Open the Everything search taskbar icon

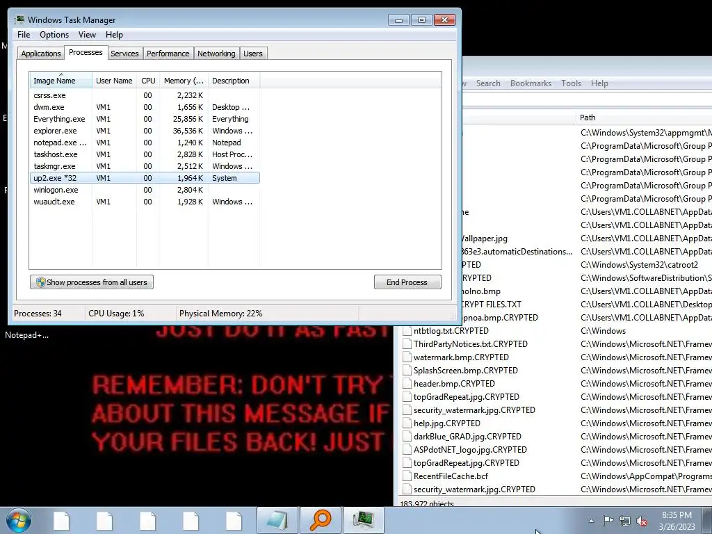pyautogui.click(x=320, y=520)
